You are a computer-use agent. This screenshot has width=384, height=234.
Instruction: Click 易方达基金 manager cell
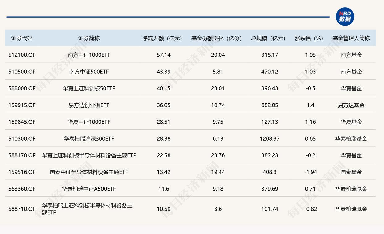tap(351, 105)
